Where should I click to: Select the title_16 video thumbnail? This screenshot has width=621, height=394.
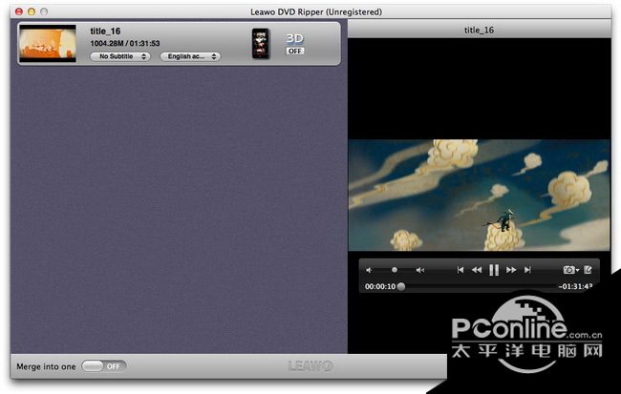[48, 44]
